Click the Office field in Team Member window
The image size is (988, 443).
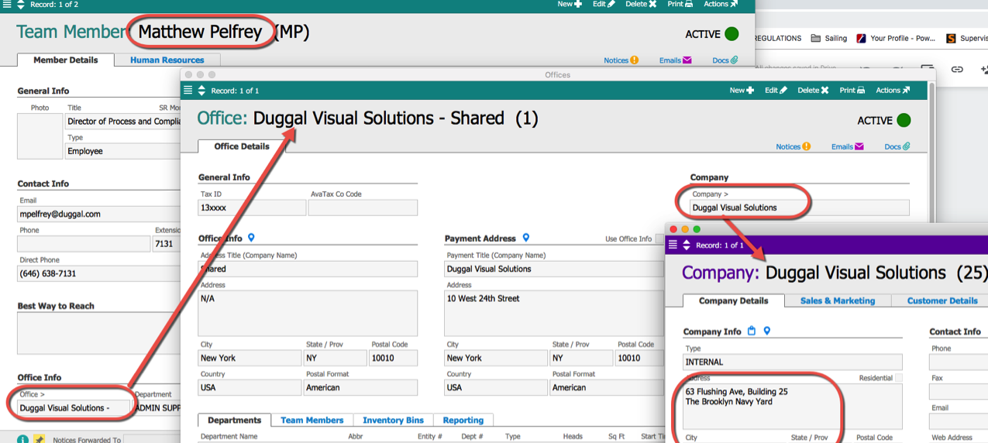[x=74, y=407]
